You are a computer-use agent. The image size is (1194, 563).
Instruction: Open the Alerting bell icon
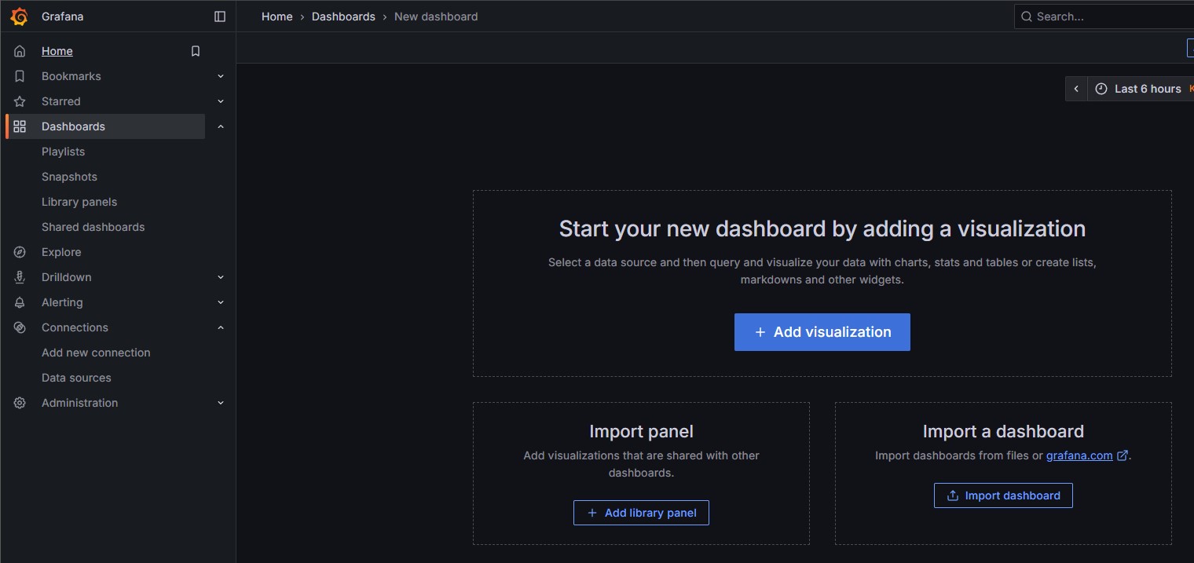coord(19,302)
